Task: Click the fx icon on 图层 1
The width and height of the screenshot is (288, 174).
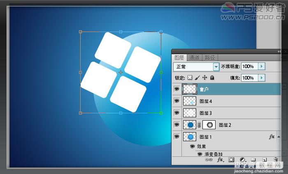Action: click(272, 137)
